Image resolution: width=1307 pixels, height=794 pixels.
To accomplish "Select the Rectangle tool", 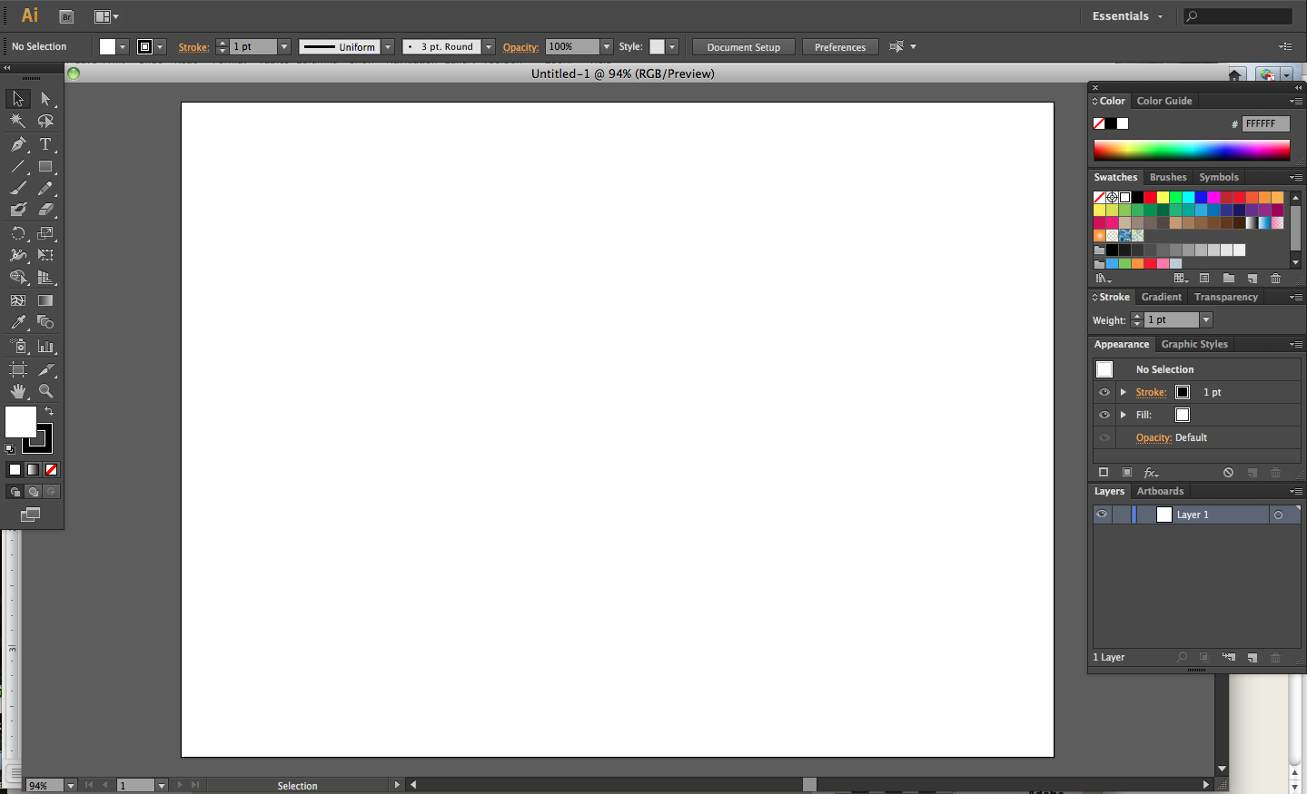I will coord(45,166).
